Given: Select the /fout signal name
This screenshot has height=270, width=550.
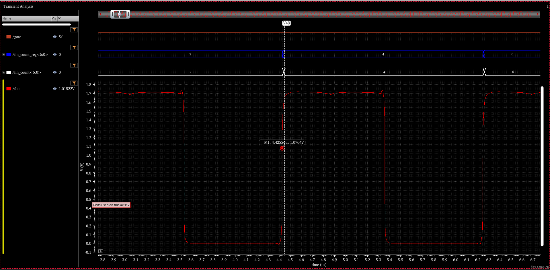Looking at the screenshot, I should [x=17, y=89].
